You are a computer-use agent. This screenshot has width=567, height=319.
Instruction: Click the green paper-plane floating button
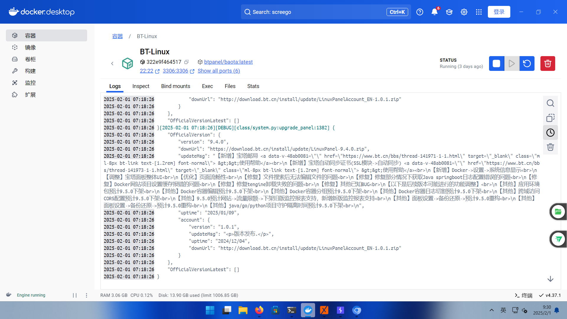(x=558, y=239)
